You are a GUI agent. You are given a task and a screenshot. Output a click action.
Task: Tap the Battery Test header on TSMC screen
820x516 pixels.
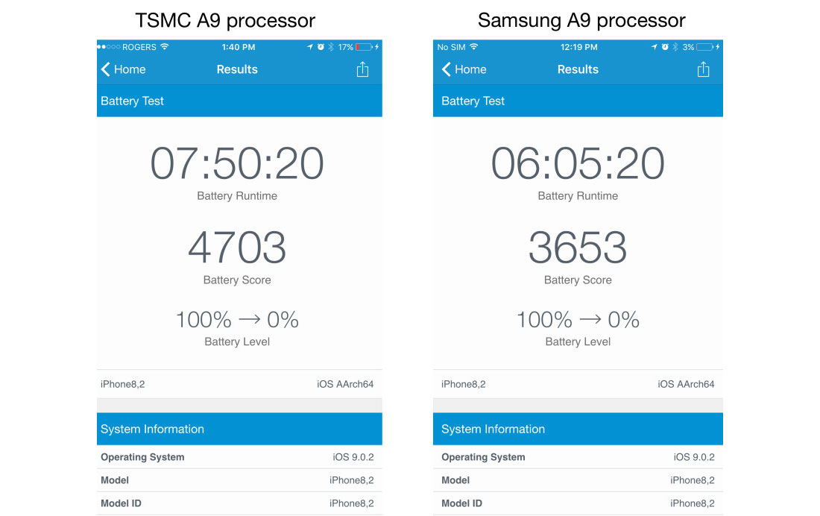coord(239,101)
